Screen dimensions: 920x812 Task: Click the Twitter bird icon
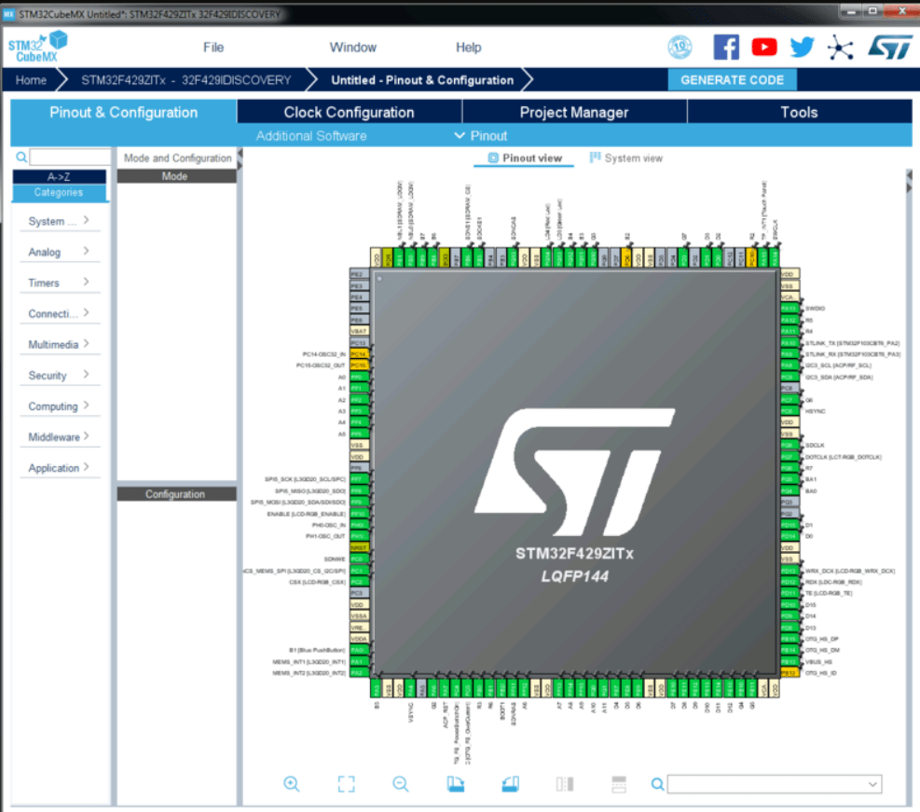802,47
